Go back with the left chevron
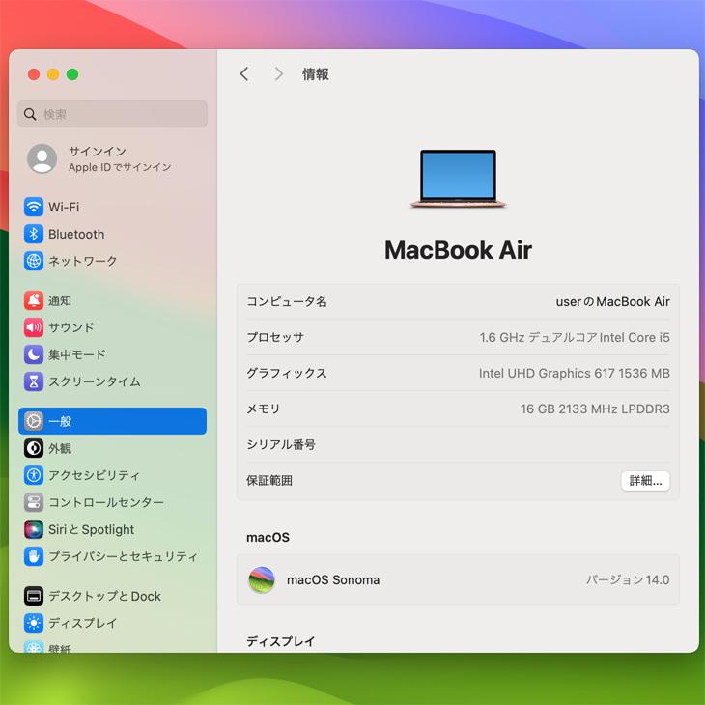Image resolution: width=705 pixels, height=705 pixels. point(244,74)
